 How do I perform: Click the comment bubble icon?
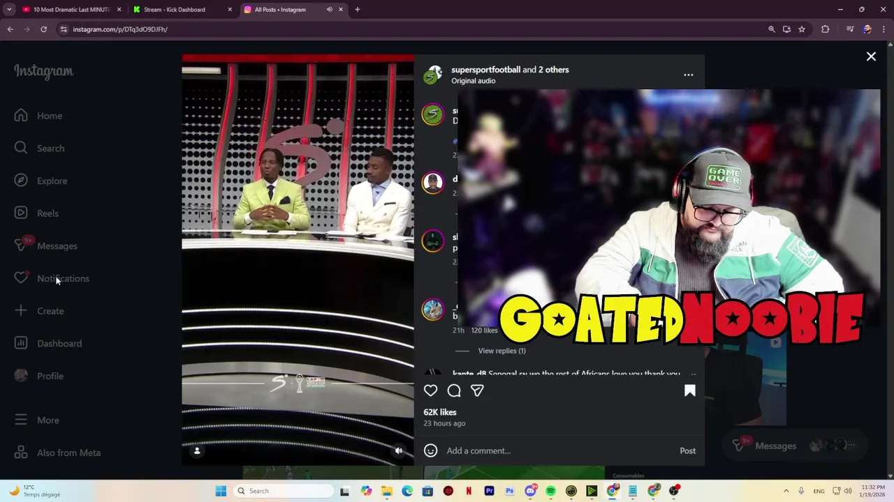point(454,391)
